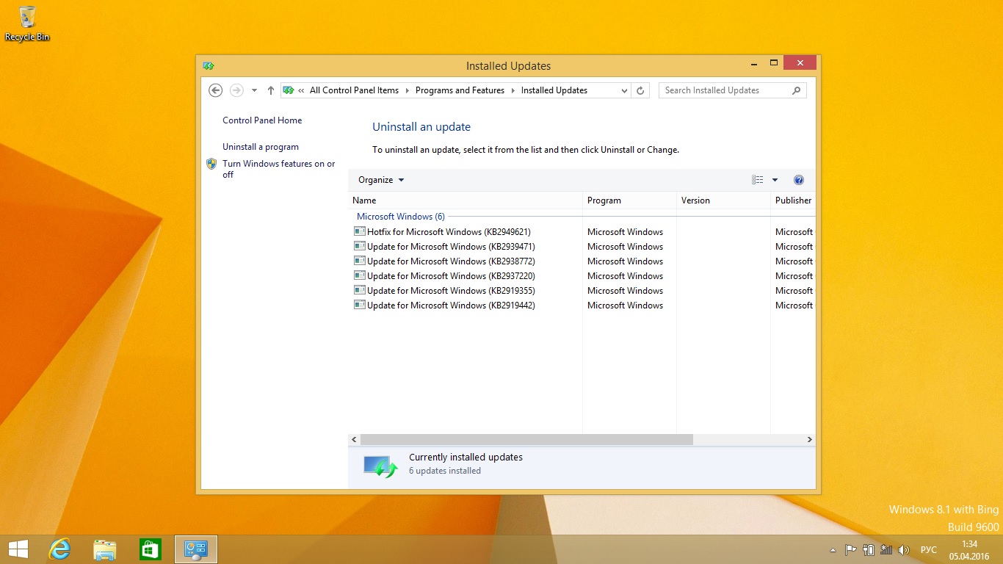Image resolution: width=1003 pixels, height=564 pixels.
Task: Click the Installed Updates breadcrumb
Action: tap(554, 90)
